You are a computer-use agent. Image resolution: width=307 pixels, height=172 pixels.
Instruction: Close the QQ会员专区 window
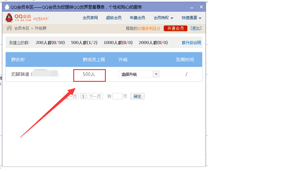[x=201, y=7]
